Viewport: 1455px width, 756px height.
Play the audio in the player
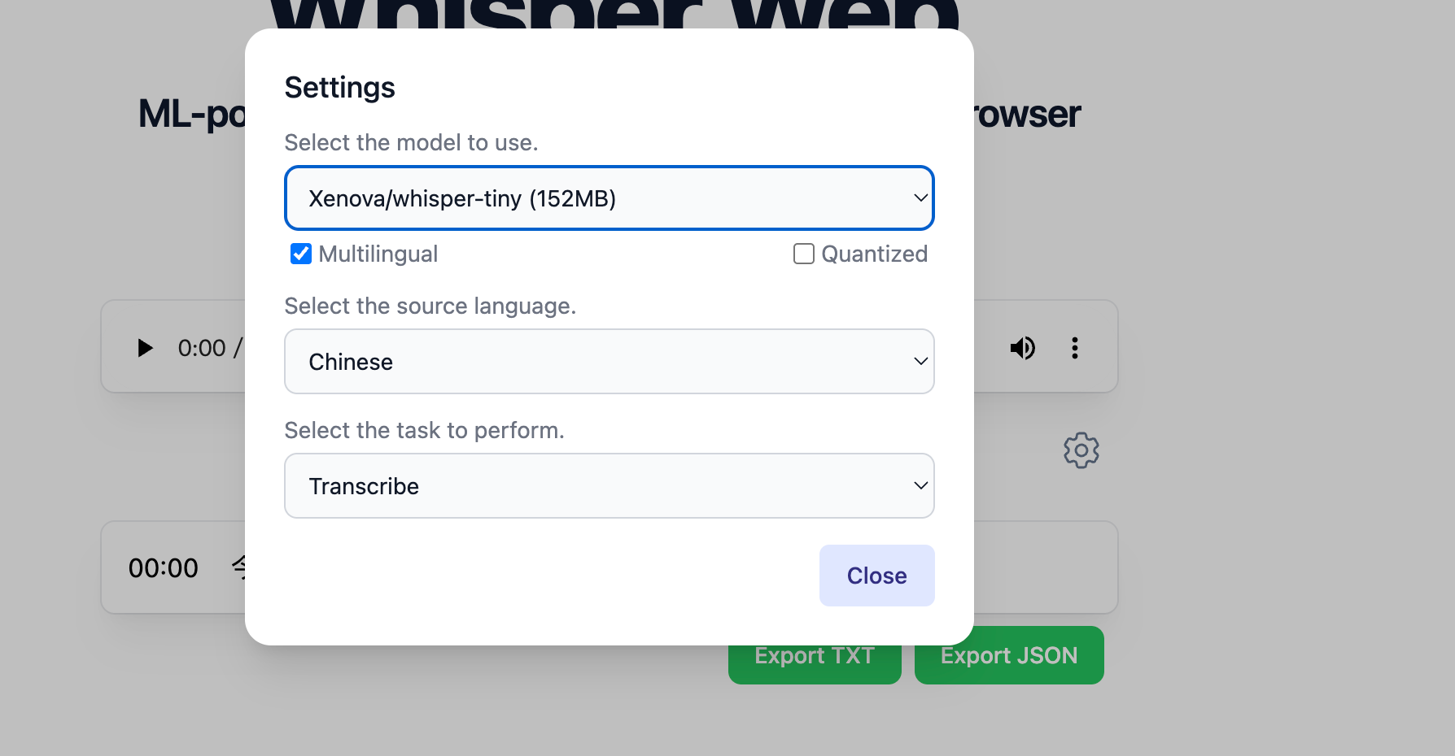[146, 348]
